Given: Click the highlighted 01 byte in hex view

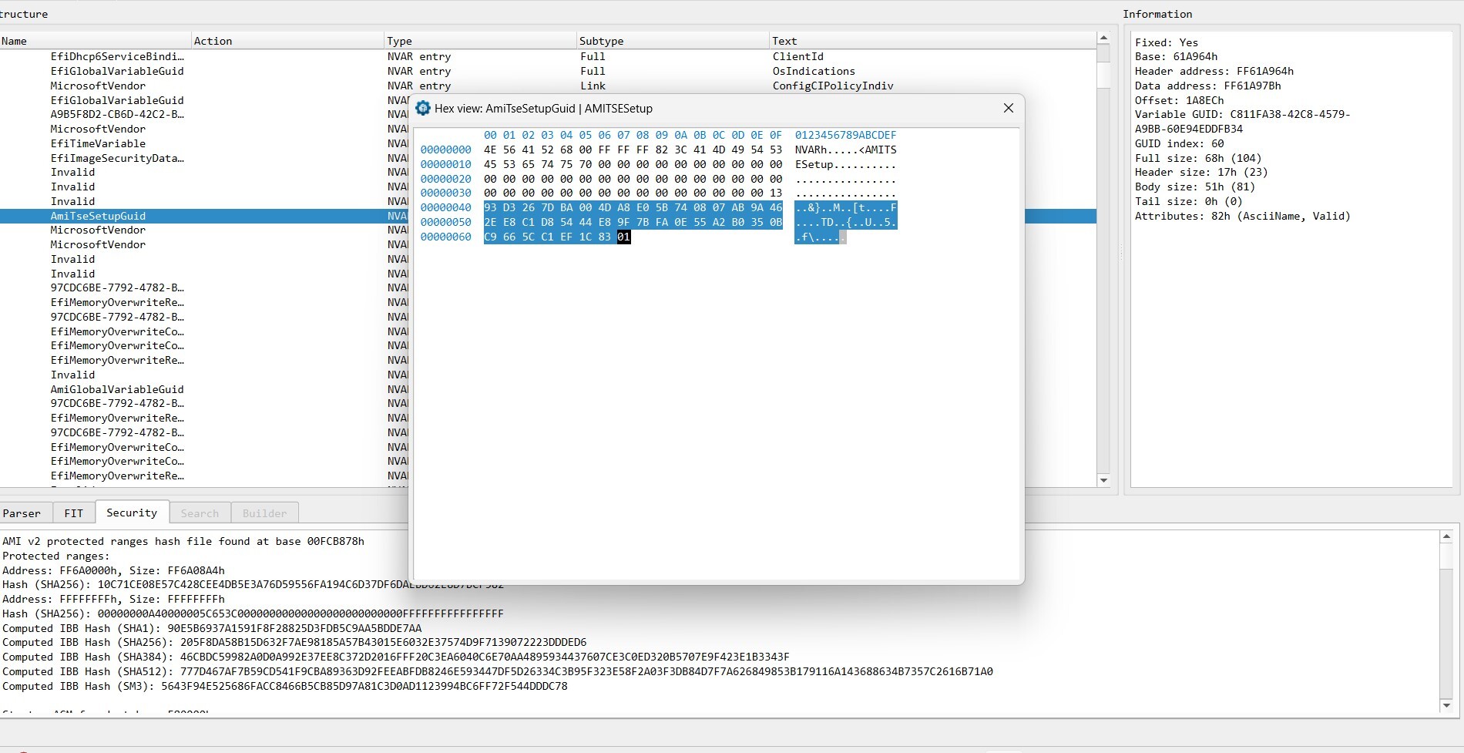Looking at the screenshot, I should click(x=623, y=237).
